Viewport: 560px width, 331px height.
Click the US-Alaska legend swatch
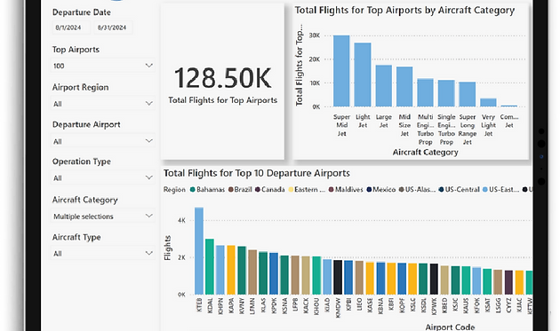(402, 189)
